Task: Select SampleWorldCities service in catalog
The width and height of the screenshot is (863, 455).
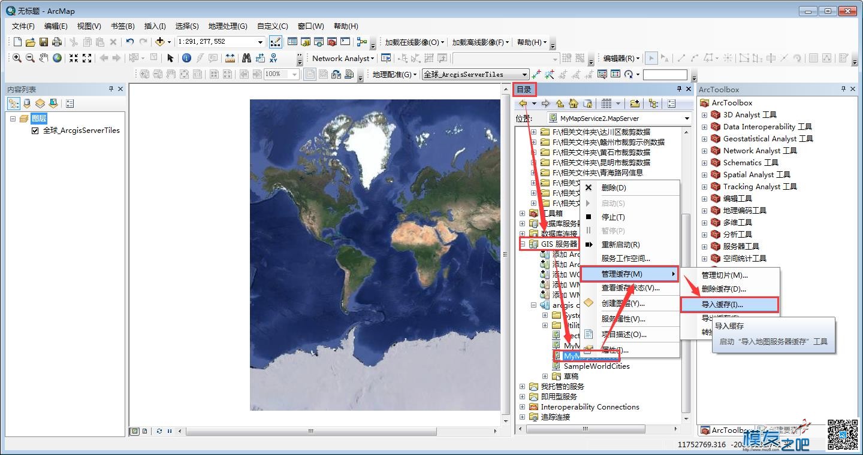Action: click(596, 366)
